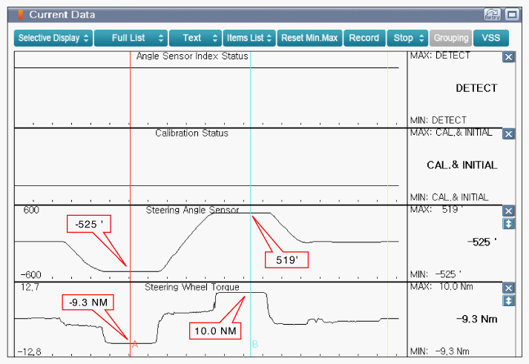Click the MIN: -525 reading
Viewport: 529px width, 364px height.
(x=436, y=274)
